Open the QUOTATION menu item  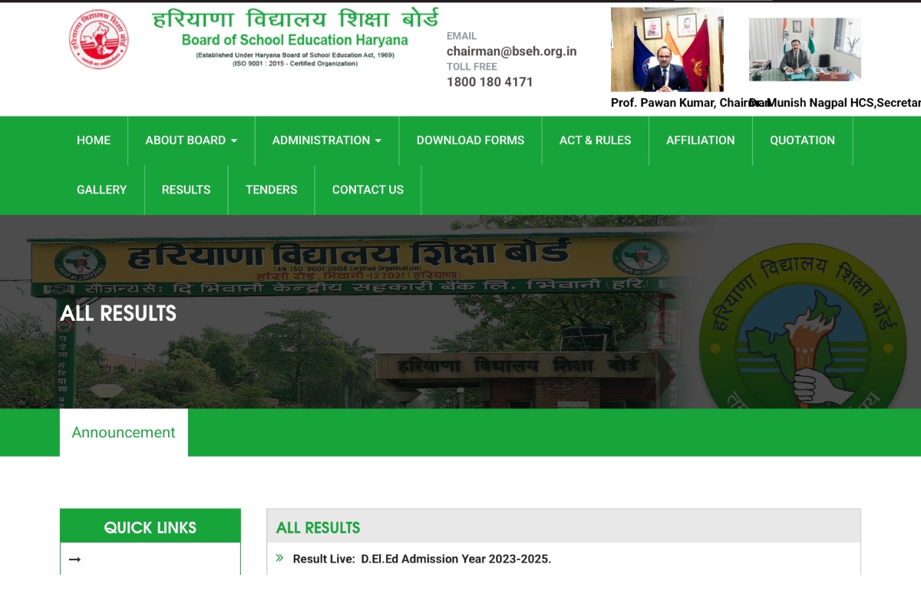(803, 140)
